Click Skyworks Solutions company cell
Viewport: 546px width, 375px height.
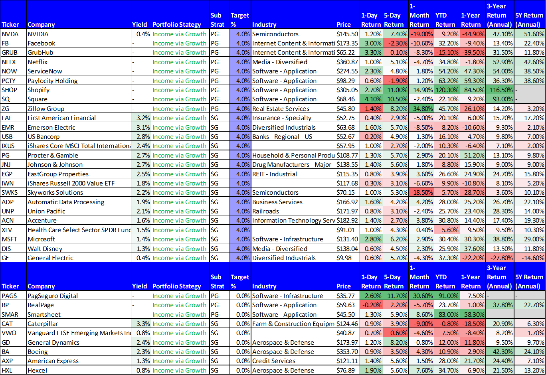[x=79, y=192]
